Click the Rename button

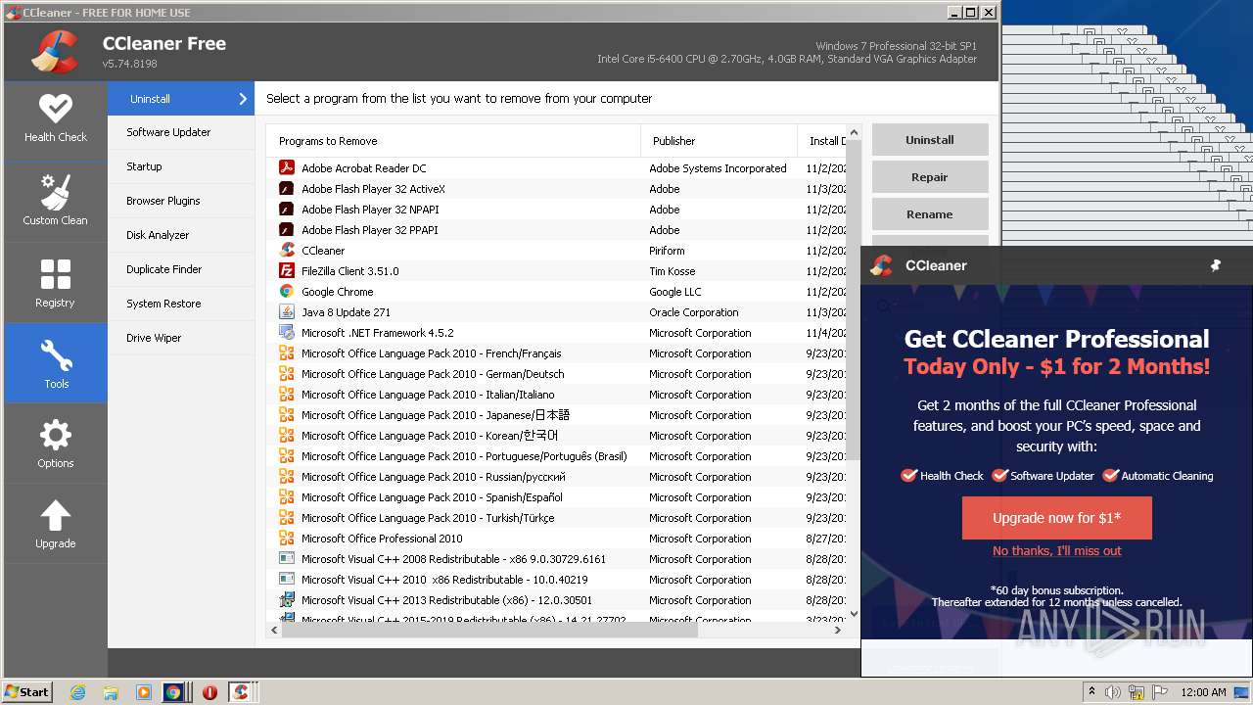tap(930, 214)
